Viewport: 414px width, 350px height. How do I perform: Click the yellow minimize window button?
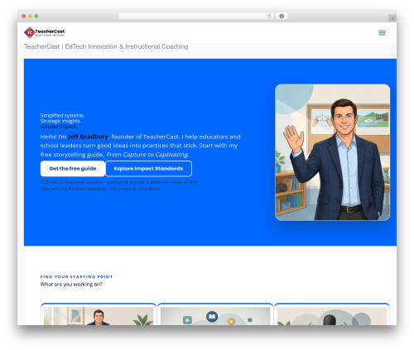(x=30, y=17)
